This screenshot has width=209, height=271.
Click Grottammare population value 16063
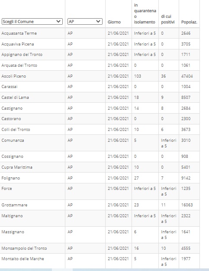(x=187, y=205)
